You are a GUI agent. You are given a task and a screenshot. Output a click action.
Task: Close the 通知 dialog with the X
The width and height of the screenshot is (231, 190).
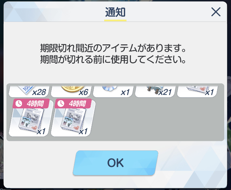tap(216, 12)
